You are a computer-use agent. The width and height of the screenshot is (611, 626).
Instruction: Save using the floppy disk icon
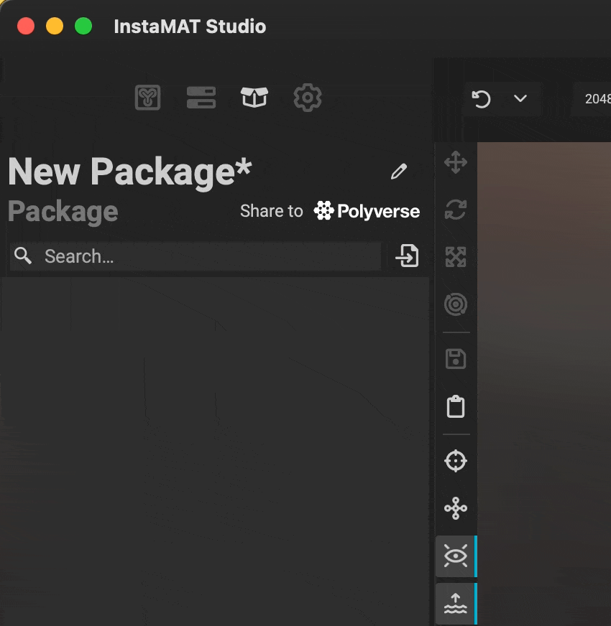tap(456, 358)
